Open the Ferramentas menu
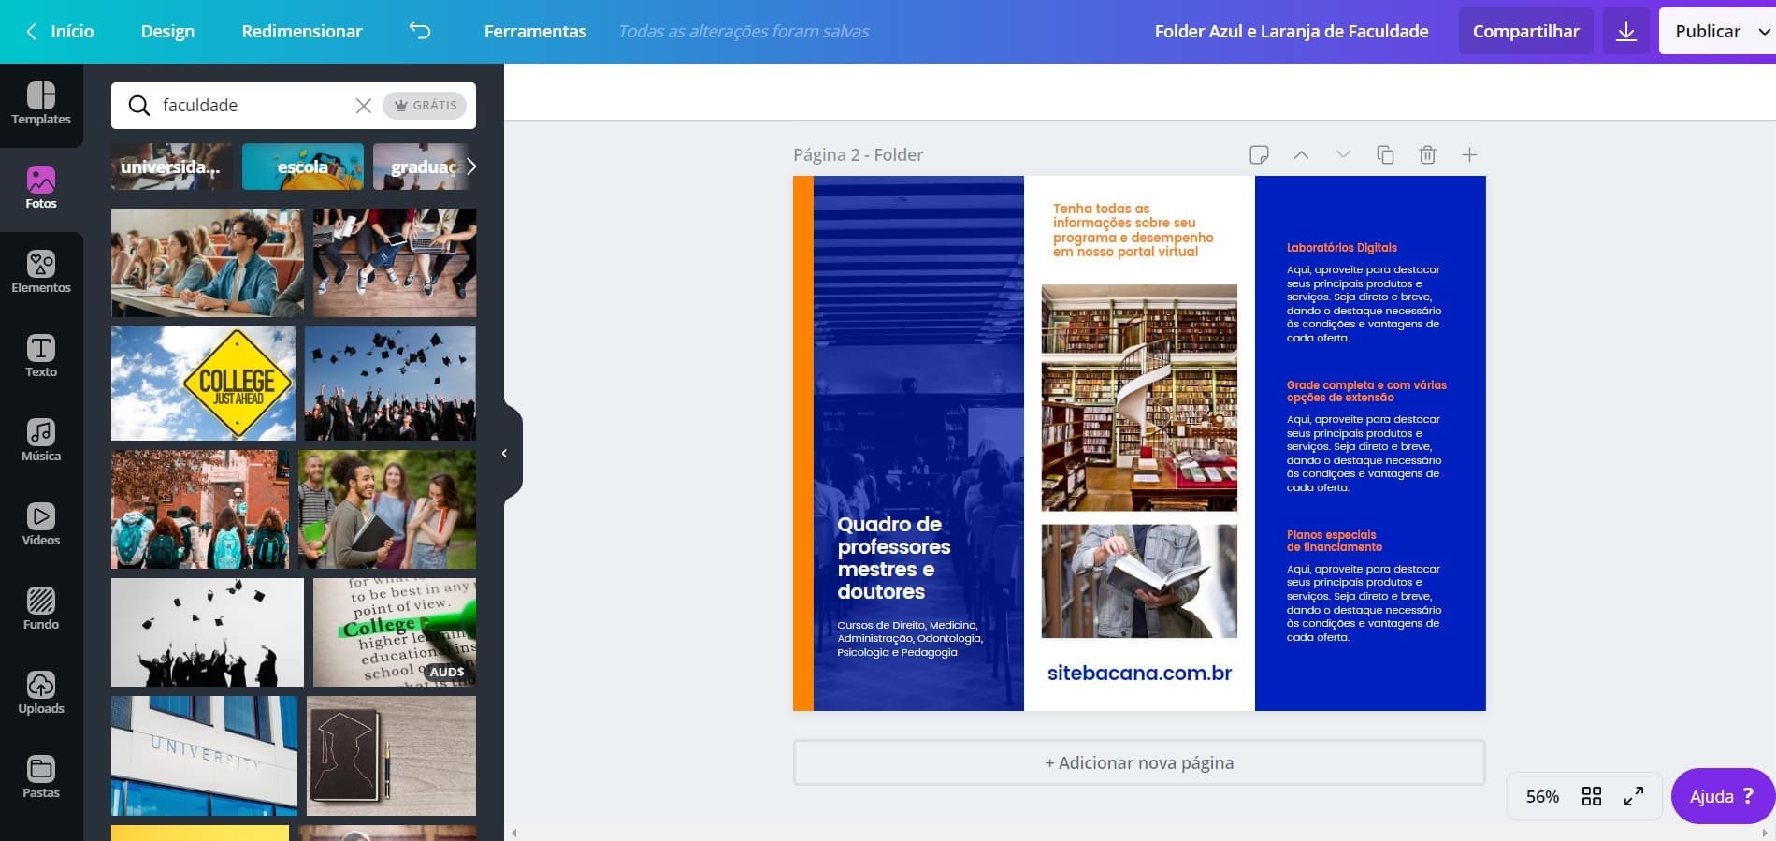Viewport: 1776px width, 841px height. 535,31
